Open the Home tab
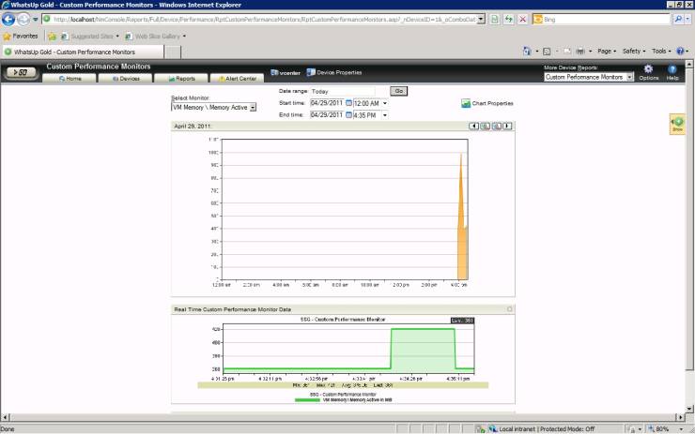 coord(70,79)
